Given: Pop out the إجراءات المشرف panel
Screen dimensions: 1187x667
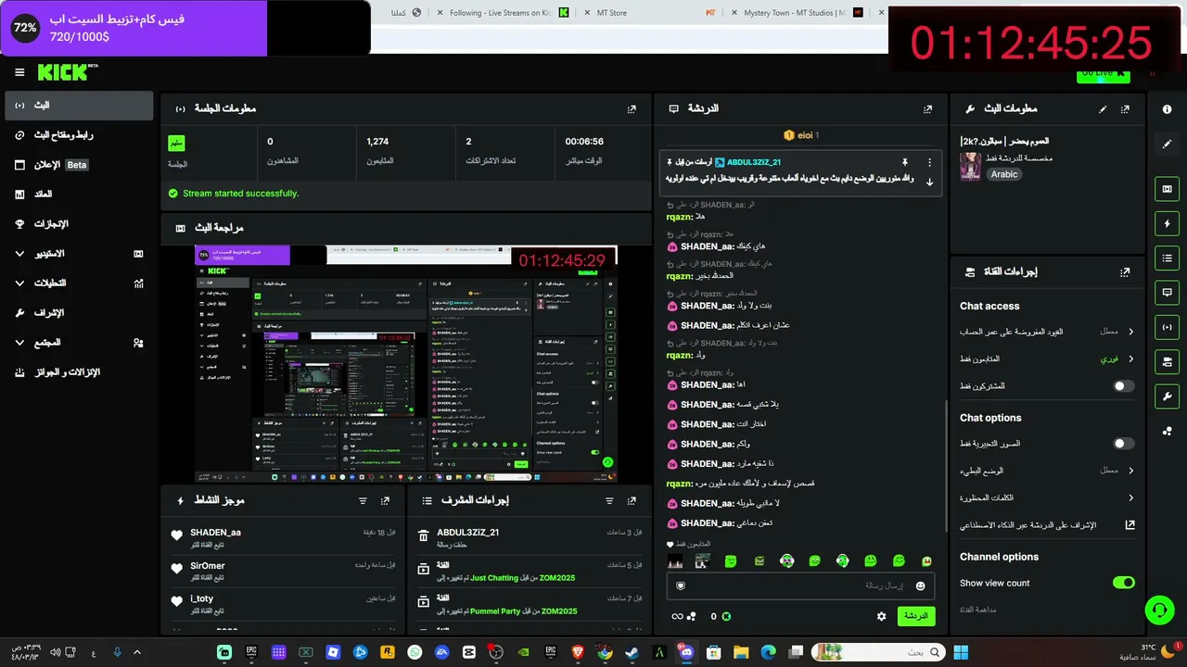Looking at the screenshot, I should pyautogui.click(x=632, y=500).
